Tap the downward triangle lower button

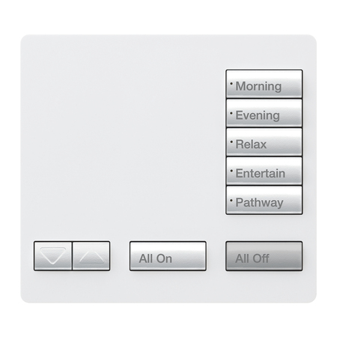[53, 256]
